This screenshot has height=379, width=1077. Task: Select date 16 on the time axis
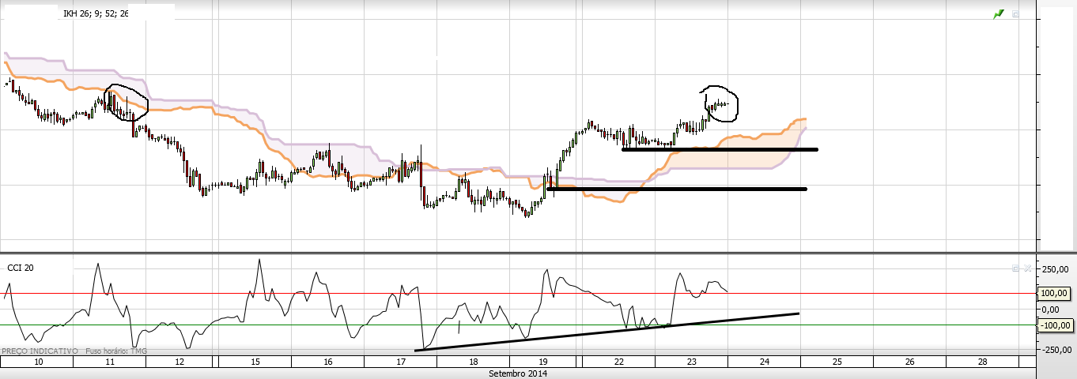click(328, 362)
